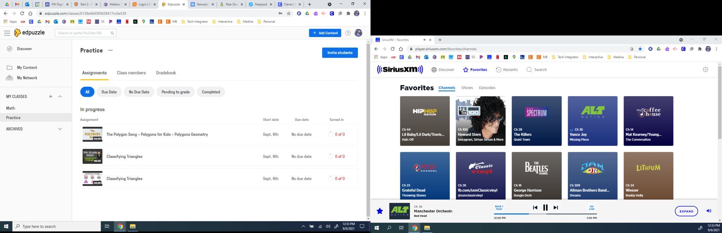Show hidden icons in Windows system tray
Screen dimensions: 722x233
click(303, 226)
